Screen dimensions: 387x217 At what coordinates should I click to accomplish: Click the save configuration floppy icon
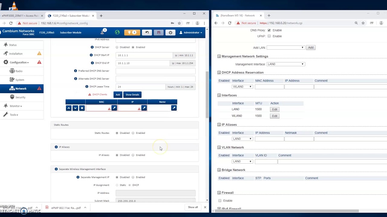click(159, 32)
